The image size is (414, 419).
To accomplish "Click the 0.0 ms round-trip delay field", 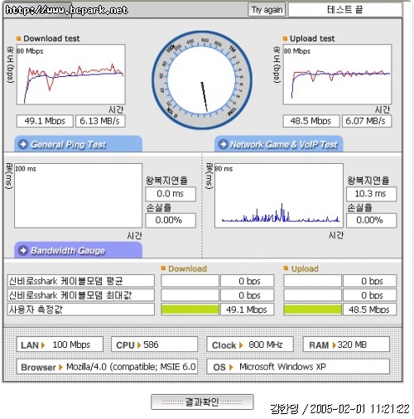I will coord(171,194).
